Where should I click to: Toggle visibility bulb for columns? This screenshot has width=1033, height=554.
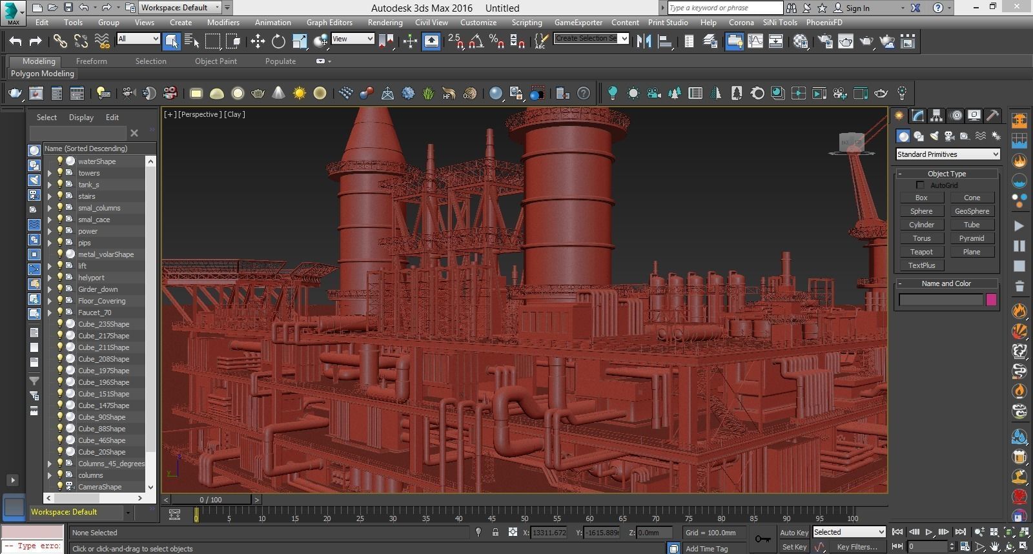tap(60, 475)
